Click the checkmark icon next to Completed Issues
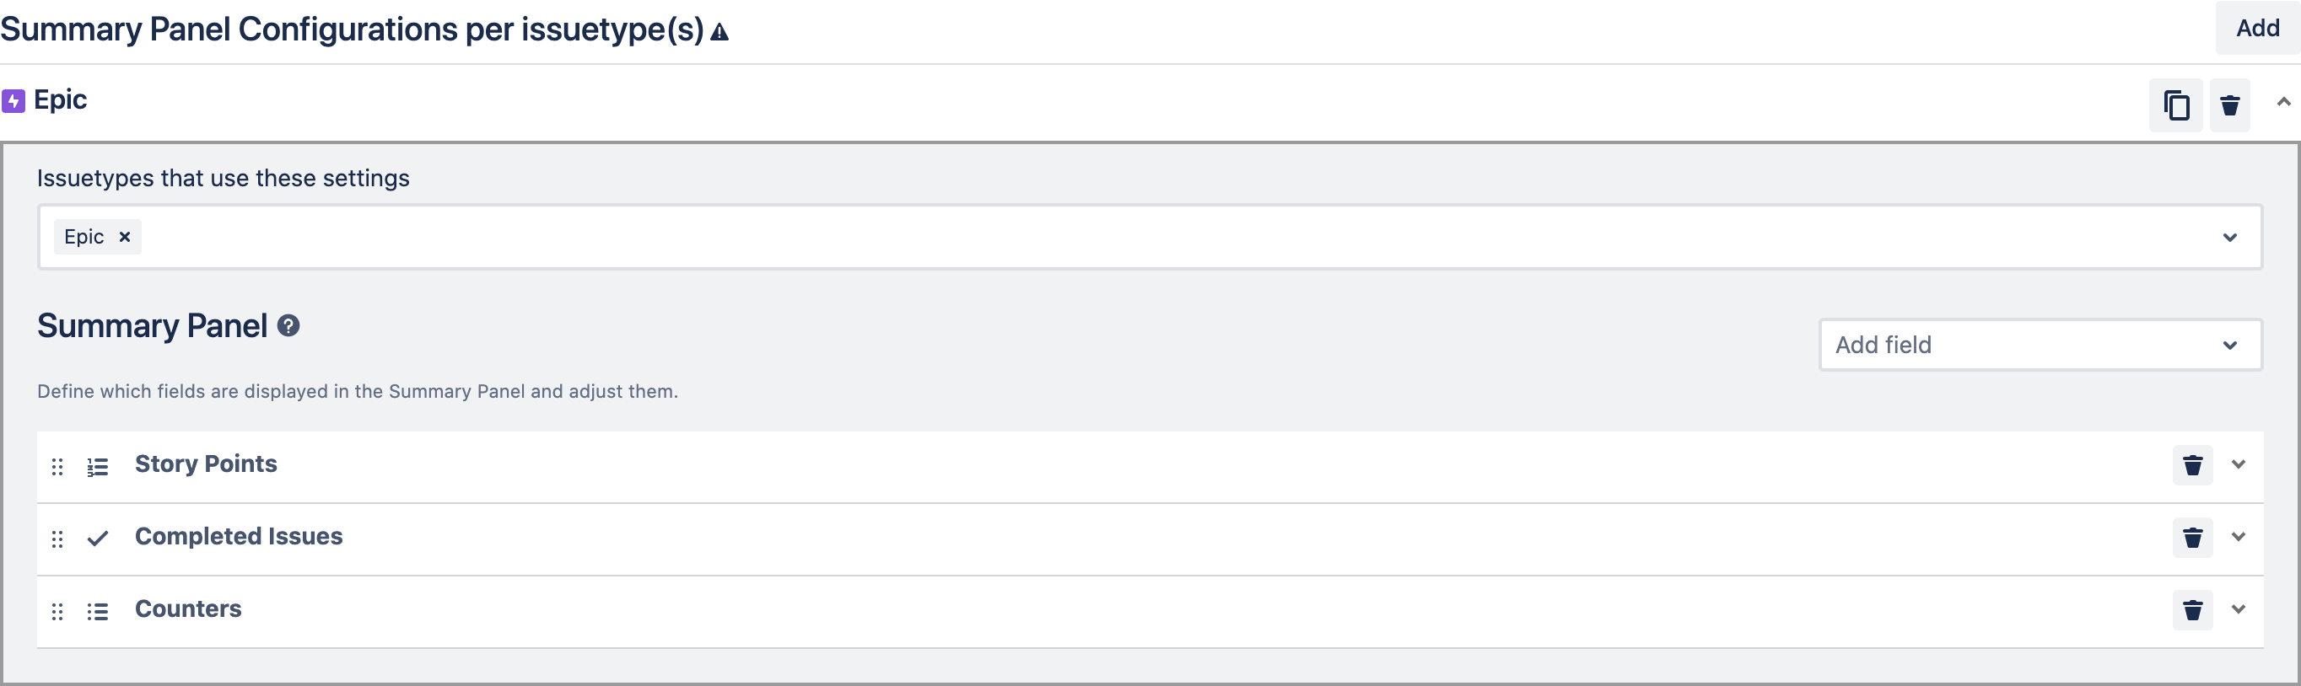The height and width of the screenshot is (686, 2301). [x=97, y=538]
